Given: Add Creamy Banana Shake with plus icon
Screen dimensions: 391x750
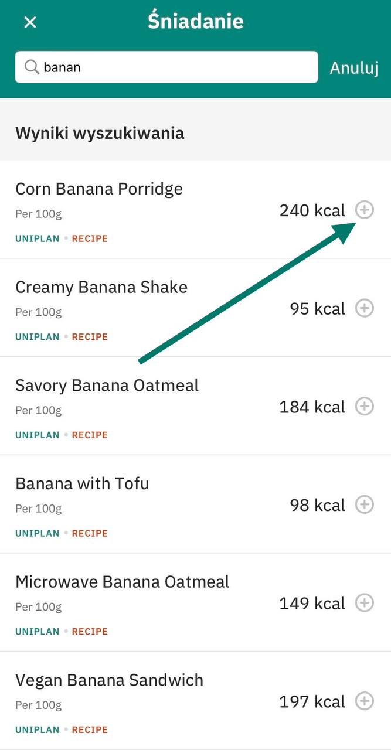Looking at the screenshot, I should (x=365, y=308).
